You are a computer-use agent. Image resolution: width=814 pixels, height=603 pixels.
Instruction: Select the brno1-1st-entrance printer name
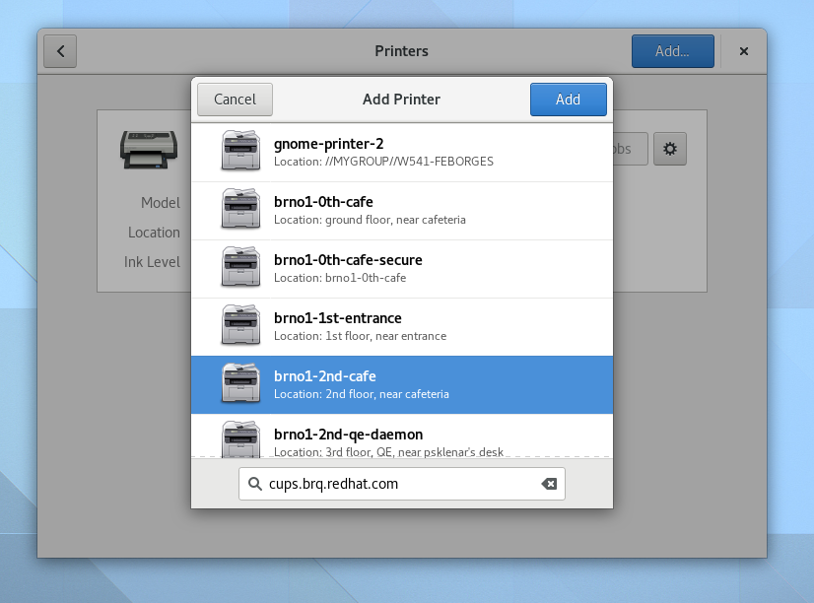[338, 318]
